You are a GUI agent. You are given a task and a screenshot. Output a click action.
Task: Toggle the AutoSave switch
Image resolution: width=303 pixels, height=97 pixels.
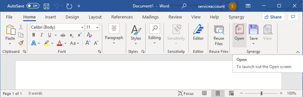click(33, 6)
